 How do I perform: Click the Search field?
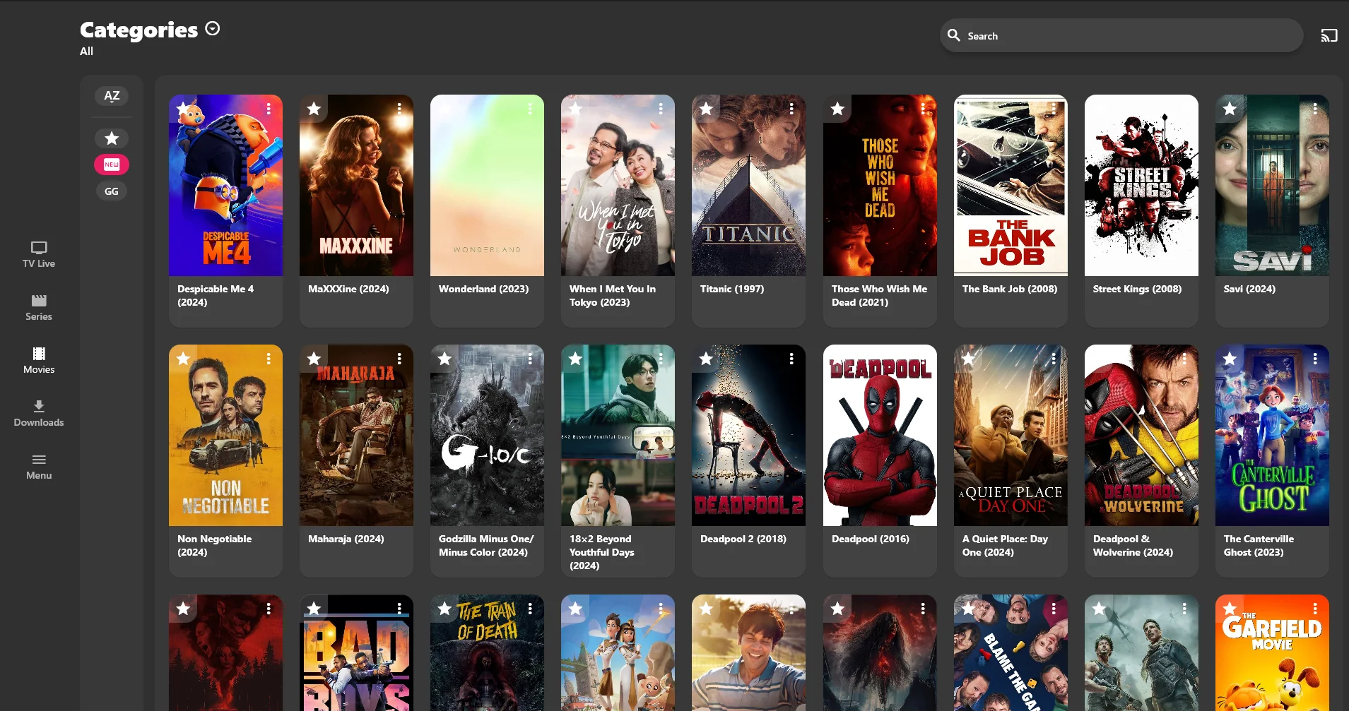pos(1121,35)
